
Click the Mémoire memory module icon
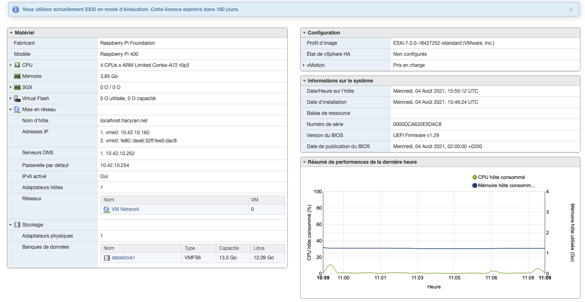pos(17,76)
